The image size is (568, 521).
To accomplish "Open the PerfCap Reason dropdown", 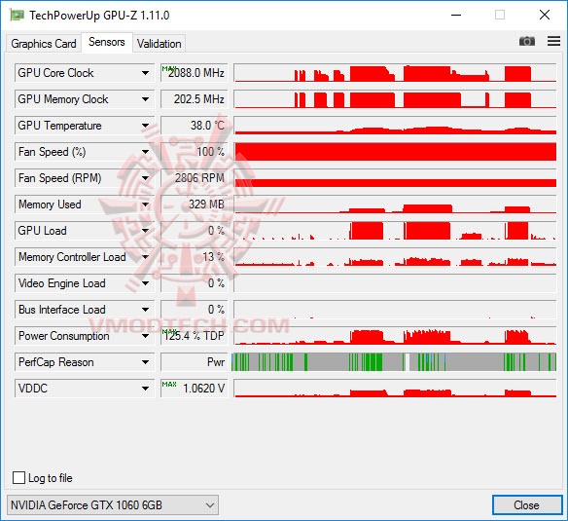I will pyautogui.click(x=145, y=362).
